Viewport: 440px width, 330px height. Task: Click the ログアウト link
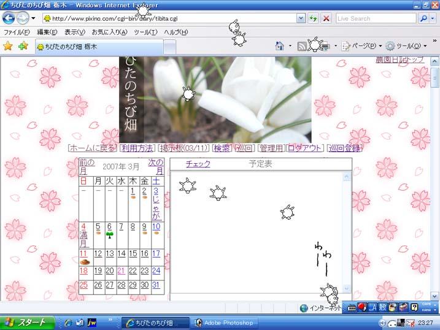click(304, 148)
